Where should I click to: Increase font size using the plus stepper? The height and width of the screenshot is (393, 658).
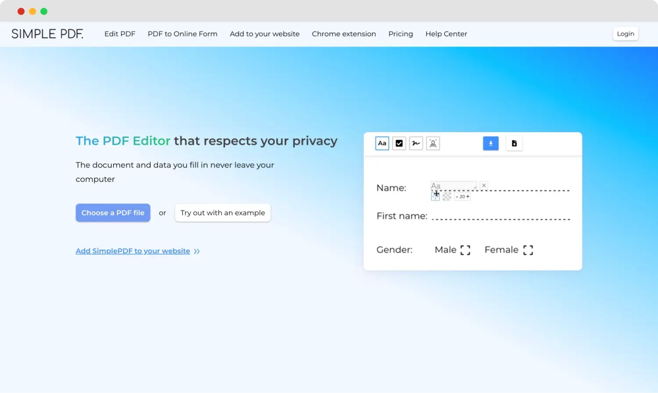pyautogui.click(x=468, y=196)
